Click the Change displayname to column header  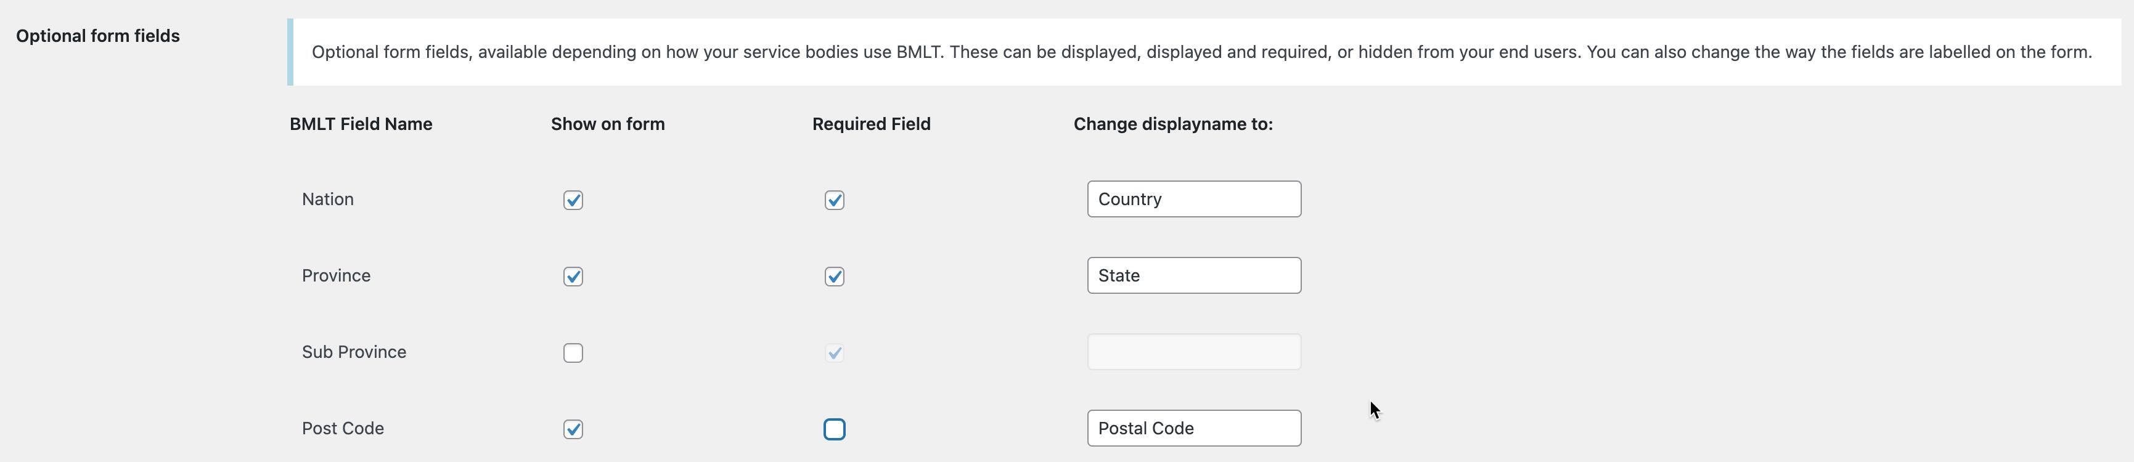click(1173, 123)
